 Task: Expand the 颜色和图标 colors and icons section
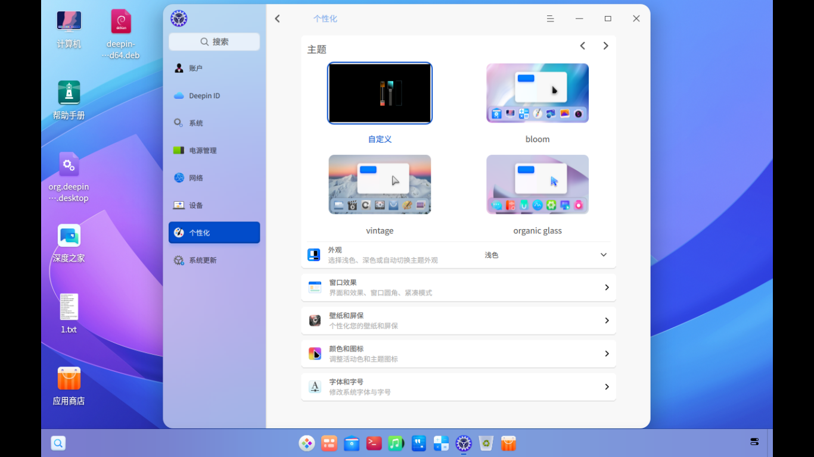458,353
